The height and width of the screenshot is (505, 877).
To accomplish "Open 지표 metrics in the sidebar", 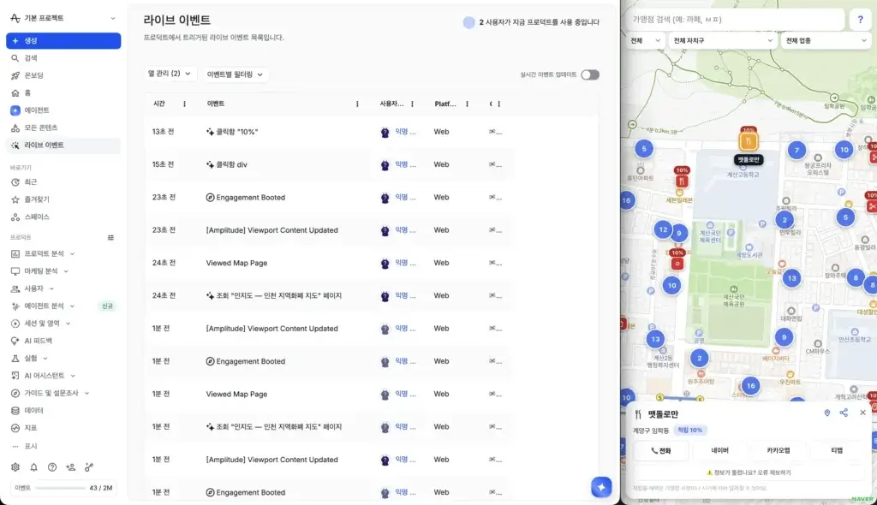I will [x=30, y=428].
